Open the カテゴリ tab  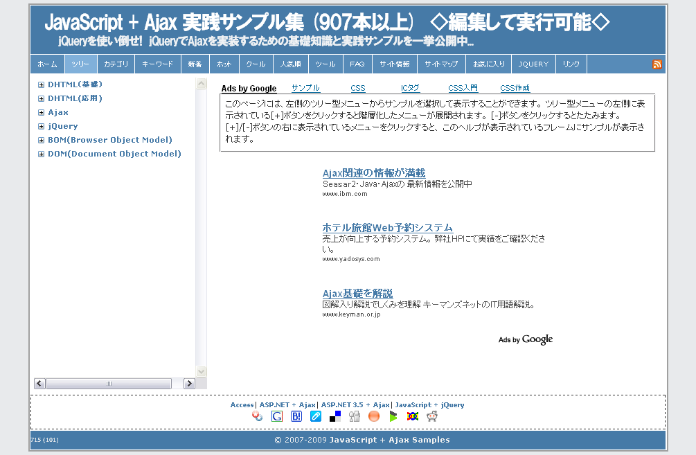(x=116, y=64)
